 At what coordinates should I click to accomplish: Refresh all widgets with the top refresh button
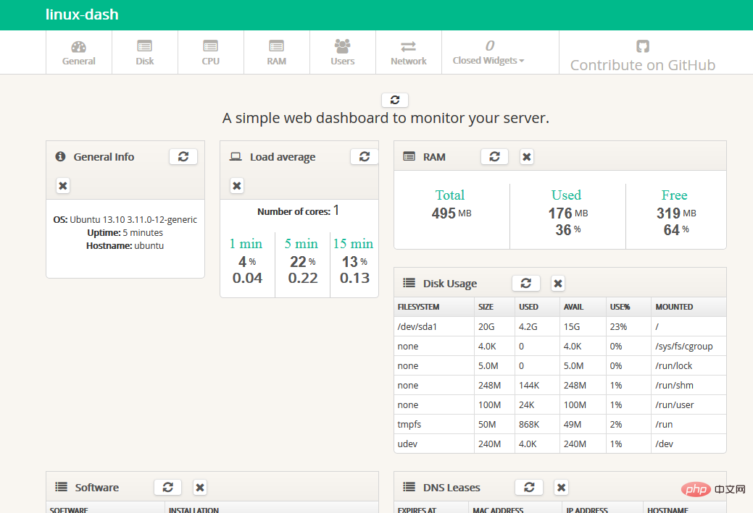point(395,100)
